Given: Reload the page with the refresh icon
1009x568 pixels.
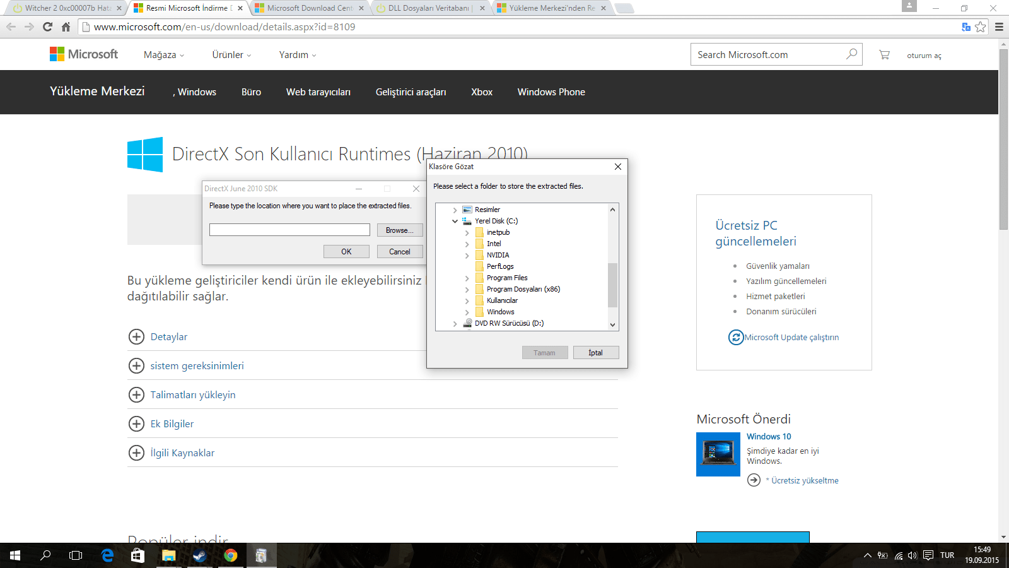Looking at the screenshot, I should [47, 27].
